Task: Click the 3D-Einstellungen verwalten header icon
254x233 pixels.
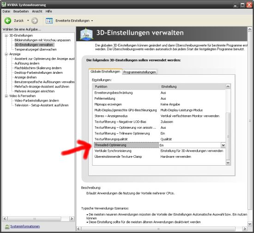Action: coord(86,34)
